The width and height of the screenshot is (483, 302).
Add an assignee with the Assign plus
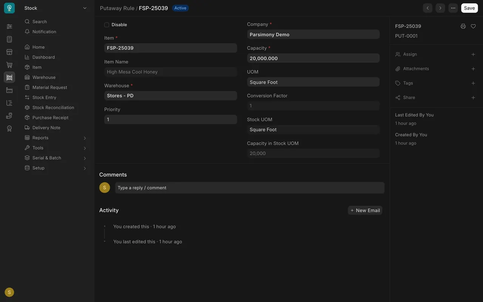pyautogui.click(x=473, y=54)
